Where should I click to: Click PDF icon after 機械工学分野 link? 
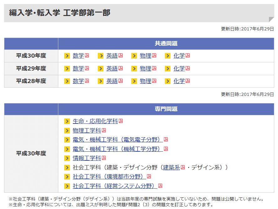tap(166, 149)
